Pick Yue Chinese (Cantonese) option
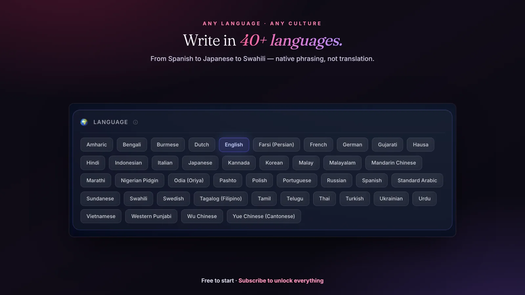Image resolution: width=525 pixels, height=295 pixels. point(263,216)
